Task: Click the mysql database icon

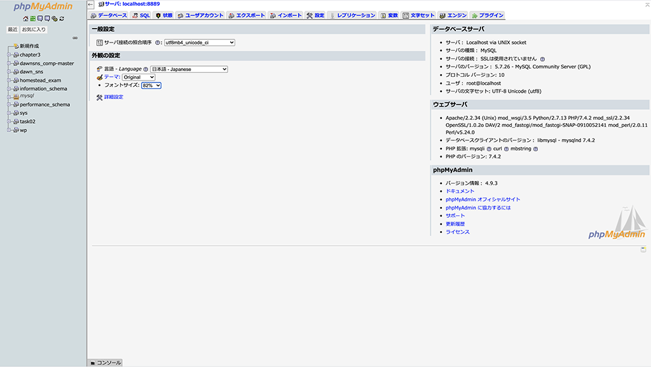Action: point(16,97)
